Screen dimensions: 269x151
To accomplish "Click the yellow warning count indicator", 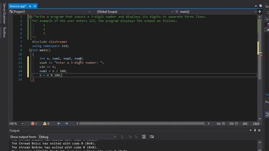I will pyautogui.click(x=46, y=124).
